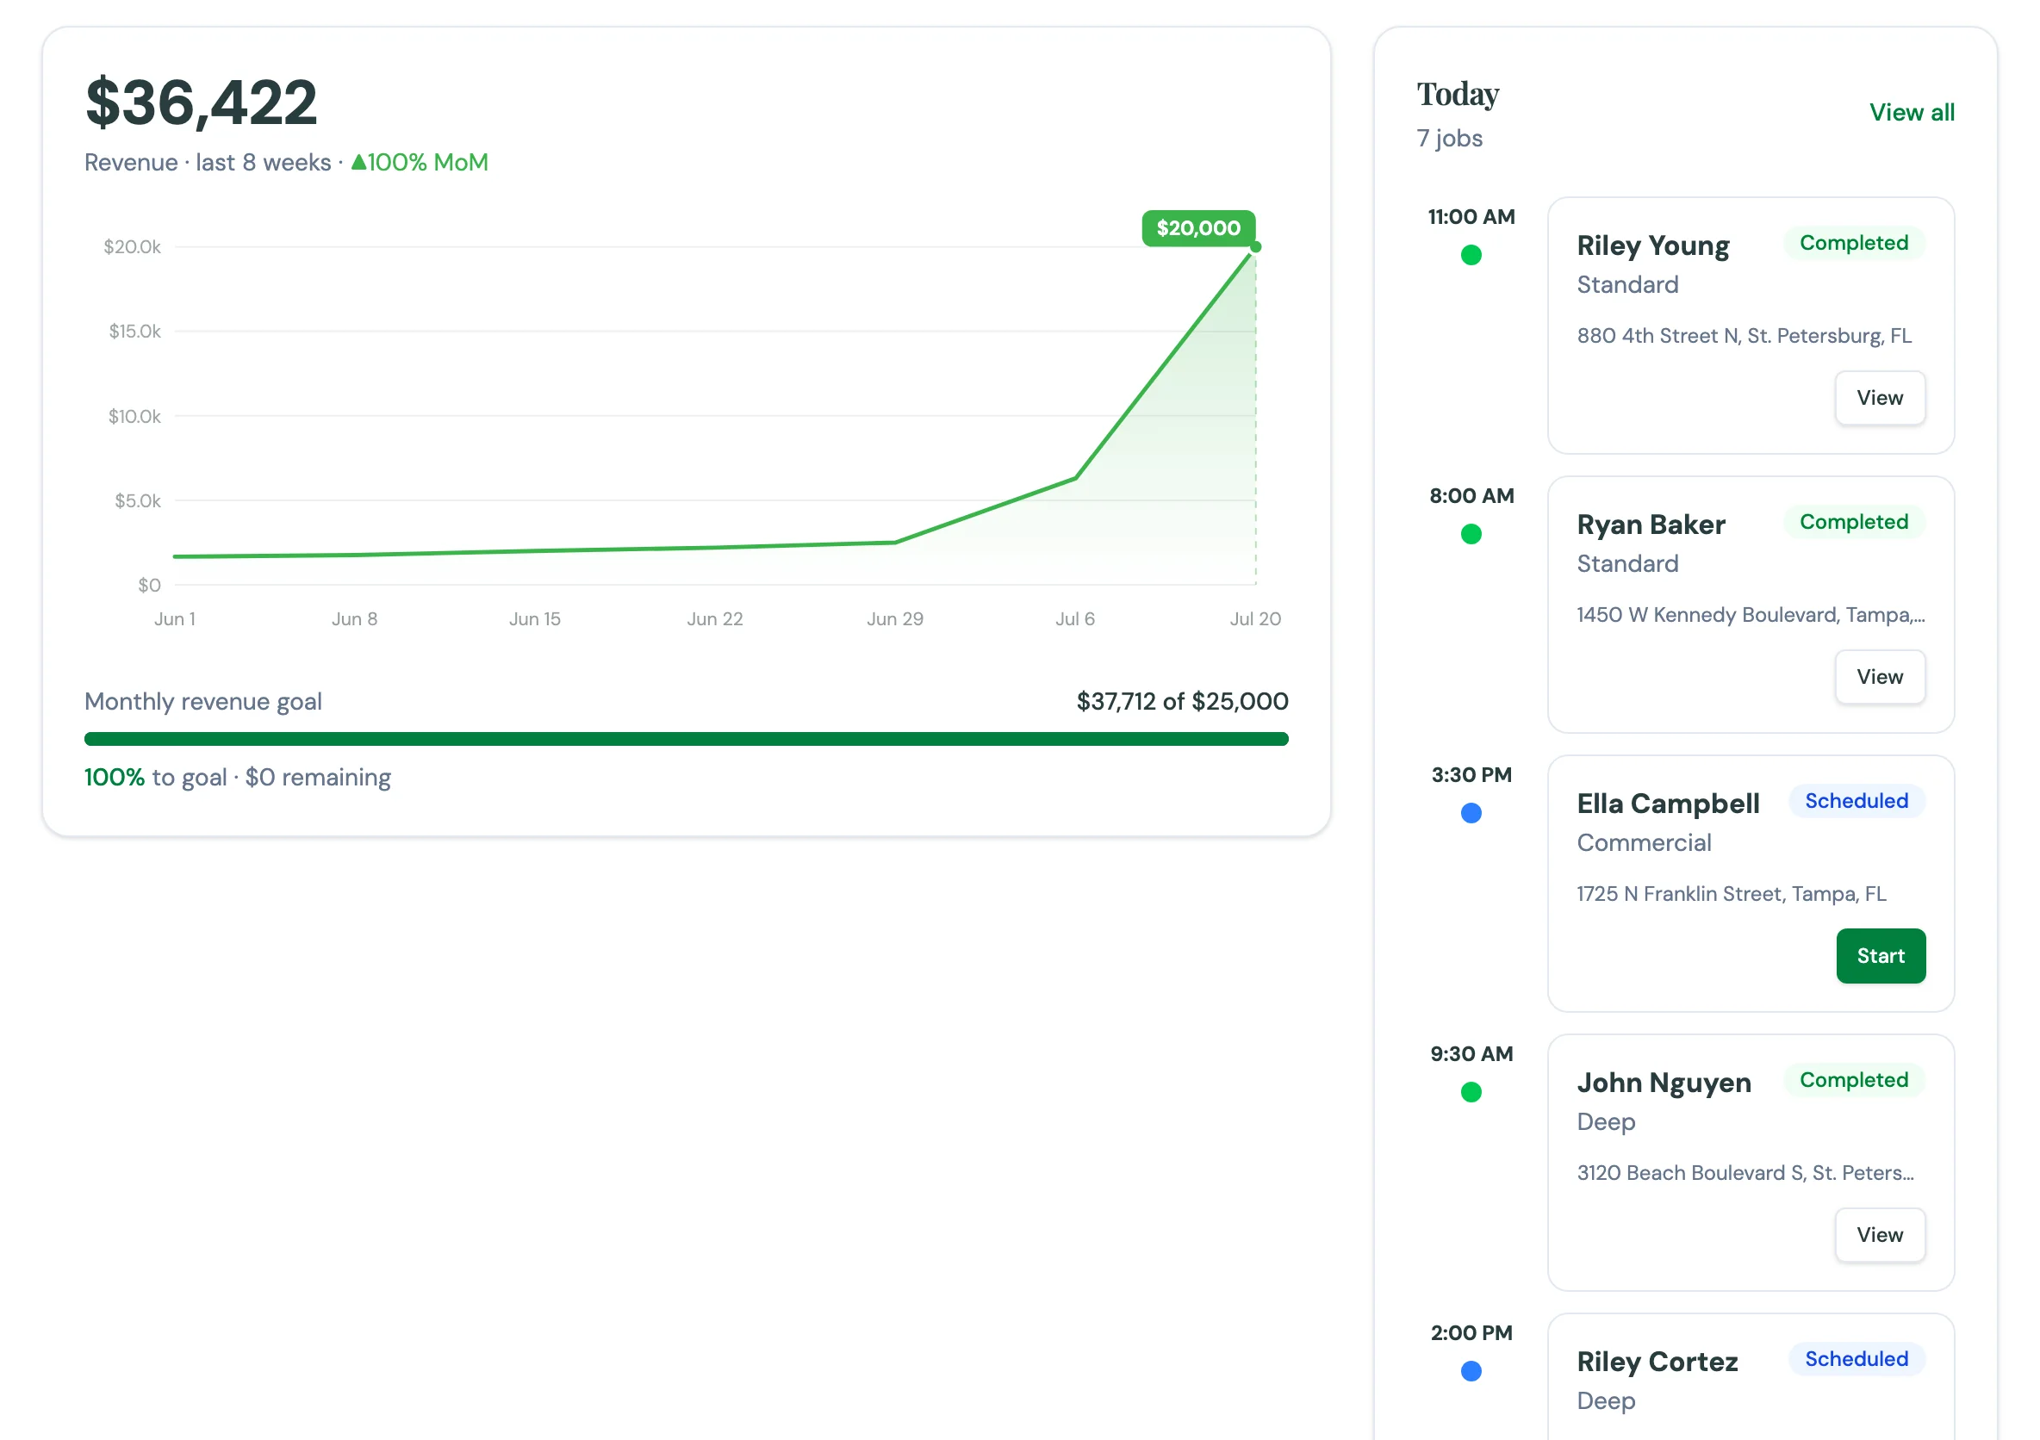Click the Standard job type under Riley Young
Screen dimensions: 2040x1440
coord(1626,284)
